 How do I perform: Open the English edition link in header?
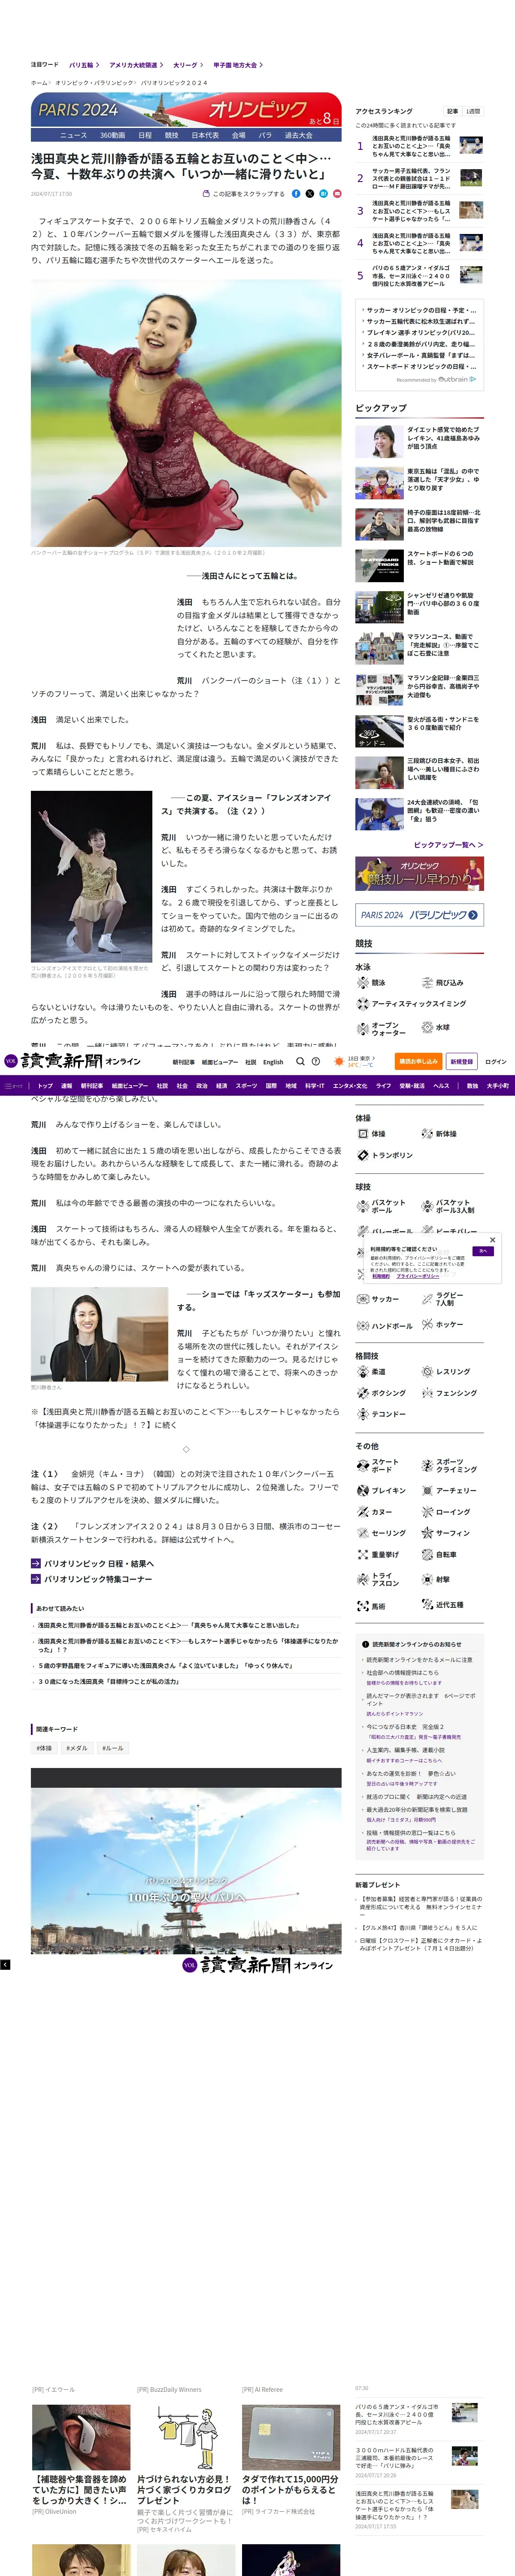point(273,1062)
